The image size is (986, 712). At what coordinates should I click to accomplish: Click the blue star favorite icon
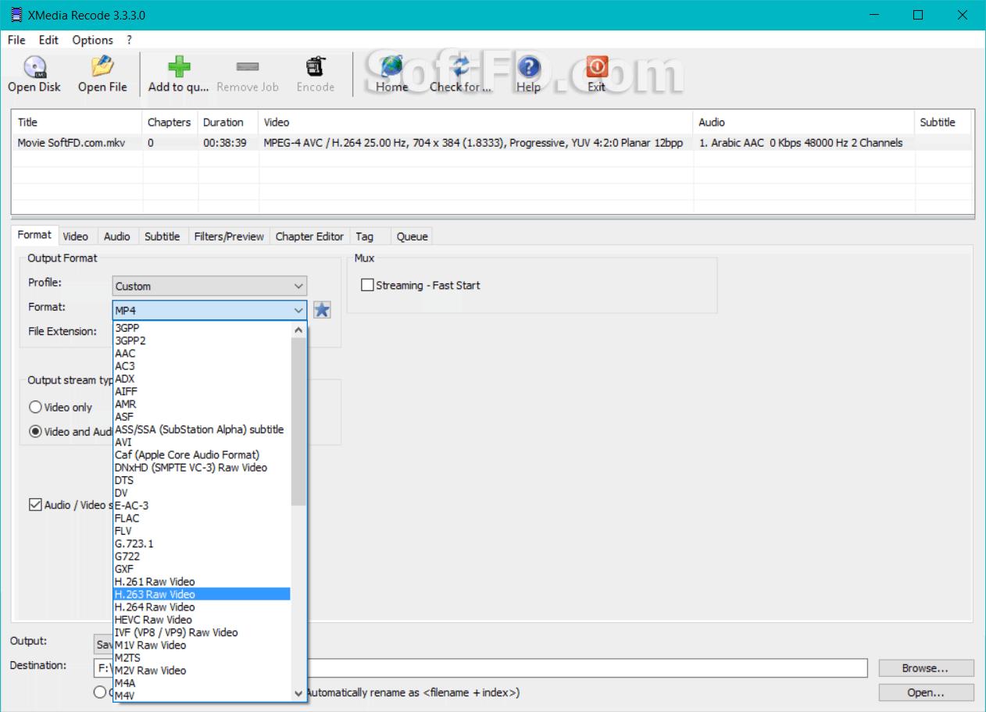coord(322,310)
